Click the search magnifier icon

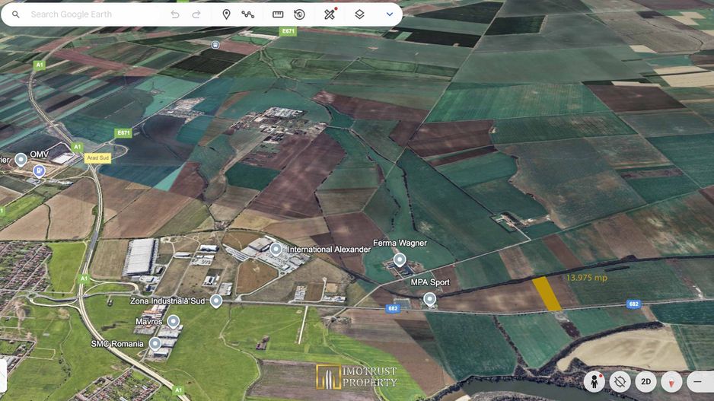coord(16,14)
